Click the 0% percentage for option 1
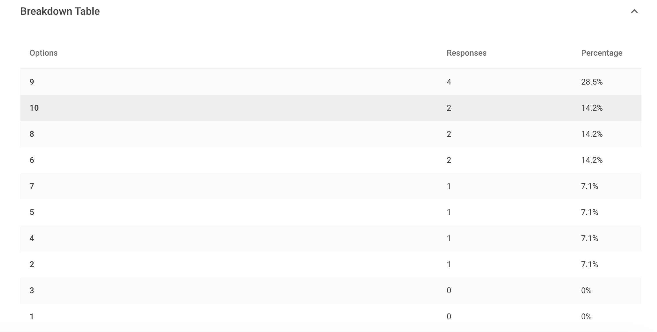The width and height of the screenshot is (657, 332). point(586,317)
